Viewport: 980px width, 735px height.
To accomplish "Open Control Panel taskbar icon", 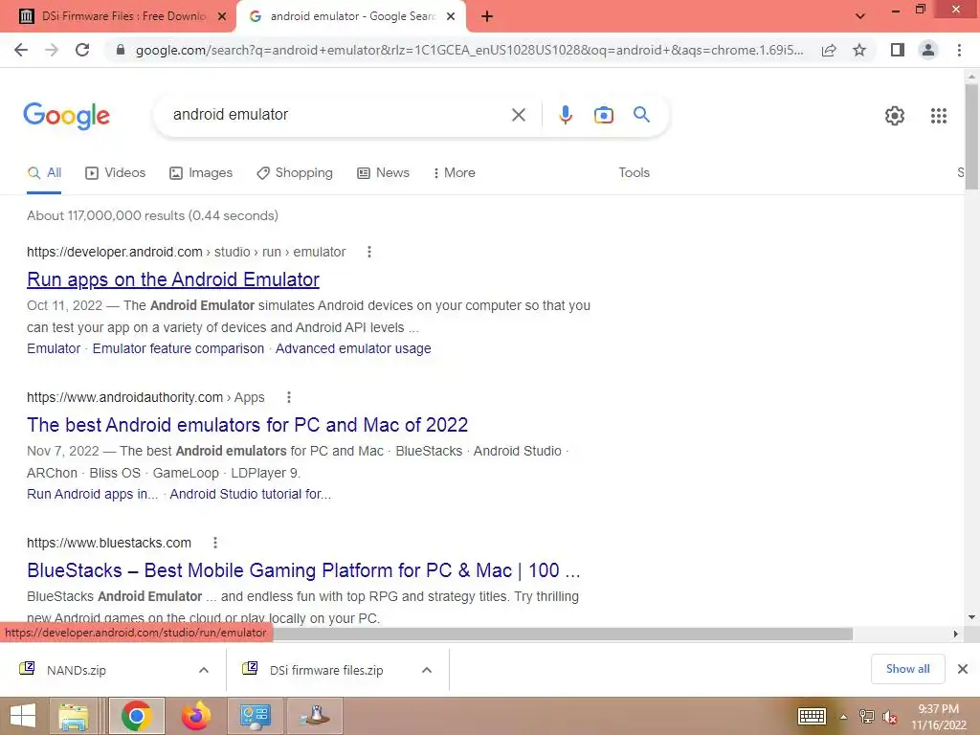I will [255, 716].
